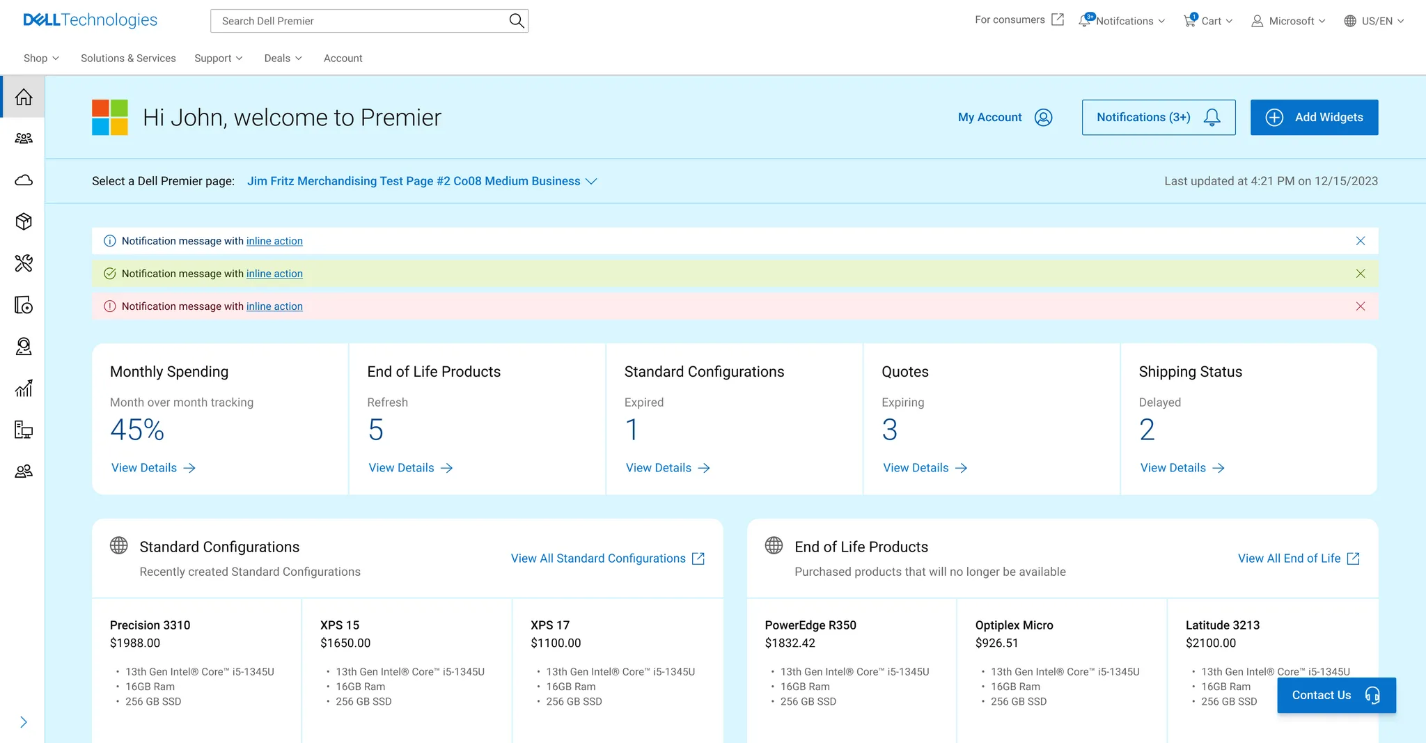Dismiss the green success notification
Screen dimensions: 1426x743
[1361, 274]
